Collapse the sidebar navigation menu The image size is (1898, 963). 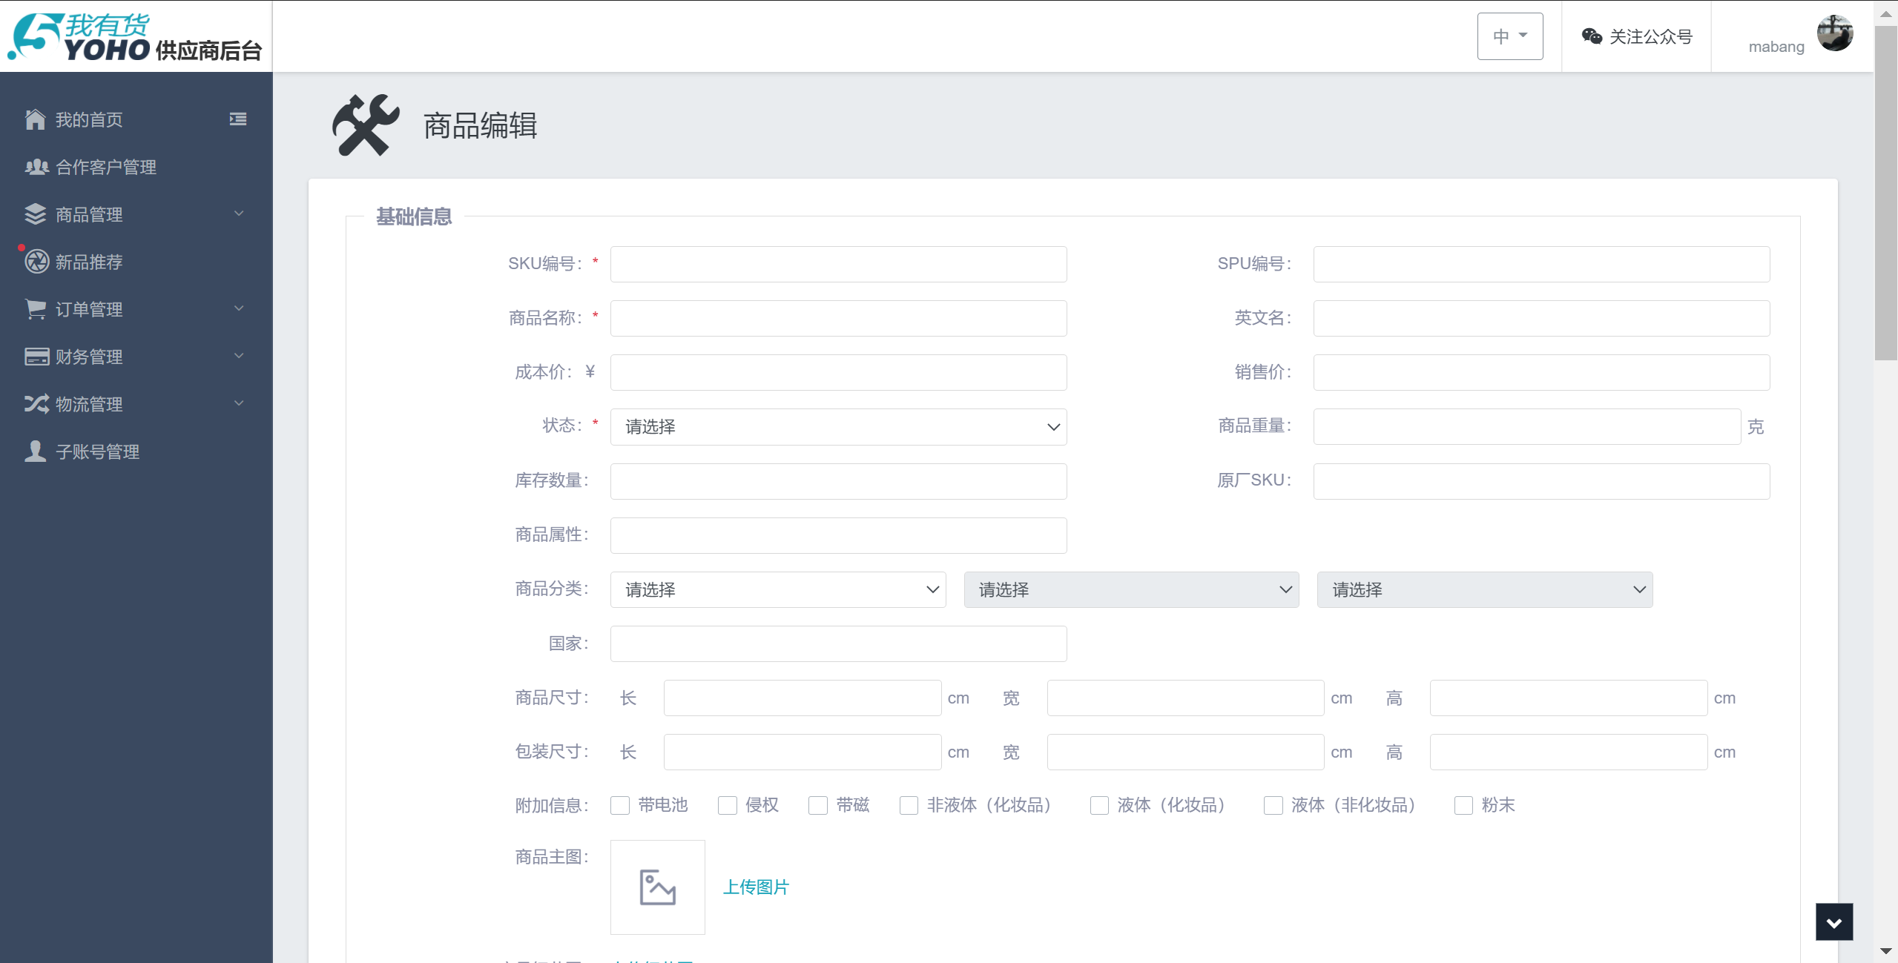point(237,119)
